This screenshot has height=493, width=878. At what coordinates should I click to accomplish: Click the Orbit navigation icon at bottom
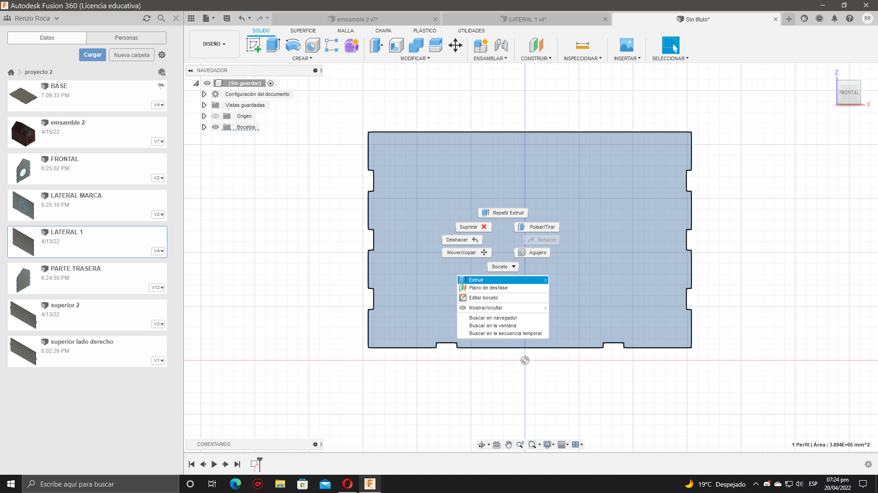[x=482, y=445]
